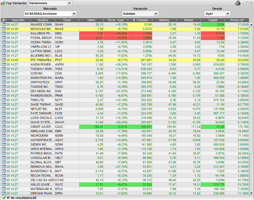Open chart icon for PTC THERAPEU row
This screenshot has height=200, width=254.
point(3,60)
